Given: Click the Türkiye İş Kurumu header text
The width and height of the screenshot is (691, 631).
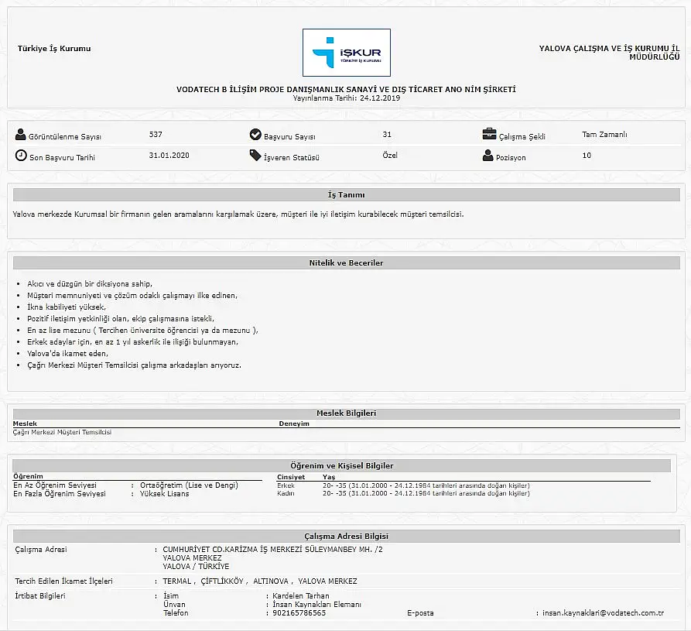Looking at the screenshot, I should tap(54, 49).
